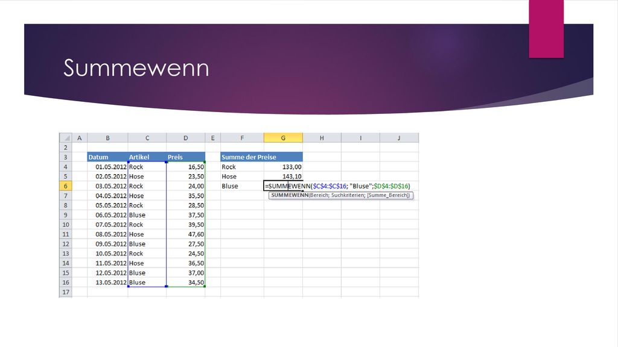Click cell with date 01.05.2012
The height and width of the screenshot is (347, 618).
[x=107, y=167]
